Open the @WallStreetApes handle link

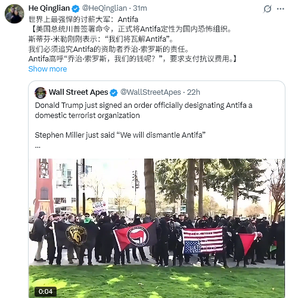[x=151, y=92]
